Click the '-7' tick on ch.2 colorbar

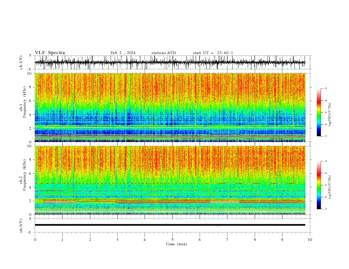point(325,209)
